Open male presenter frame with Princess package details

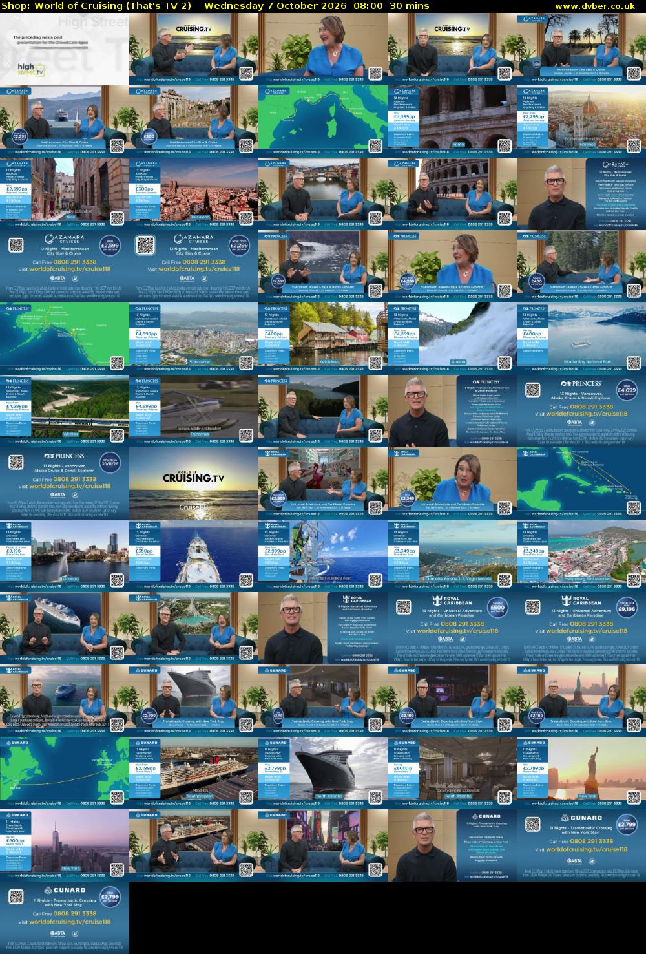point(452,411)
